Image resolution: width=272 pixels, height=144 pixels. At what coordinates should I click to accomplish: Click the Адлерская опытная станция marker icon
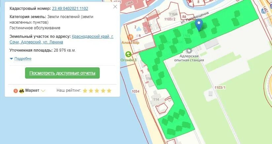(x=189, y=51)
